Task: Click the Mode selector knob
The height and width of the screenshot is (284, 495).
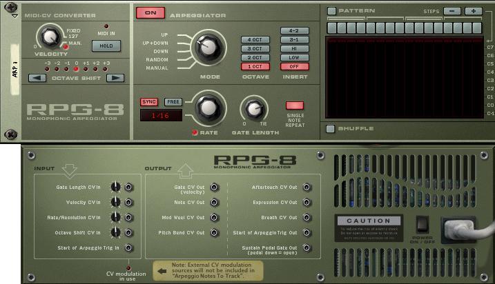Action: 208,48
